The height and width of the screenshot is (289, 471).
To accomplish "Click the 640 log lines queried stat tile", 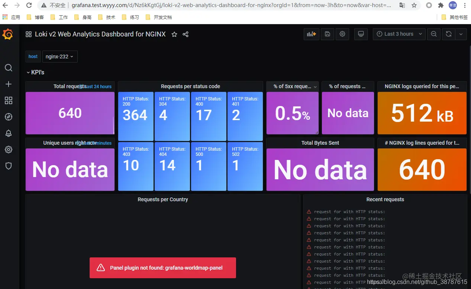I will [x=422, y=170].
